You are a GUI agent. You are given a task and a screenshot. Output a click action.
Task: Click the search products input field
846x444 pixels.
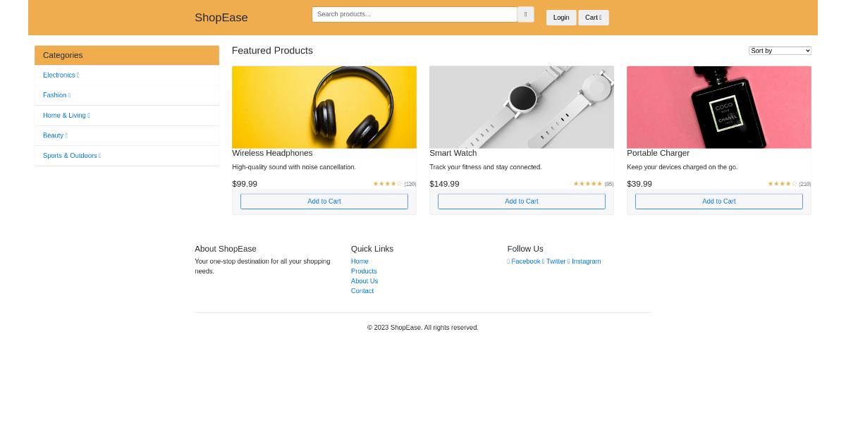pos(414,13)
